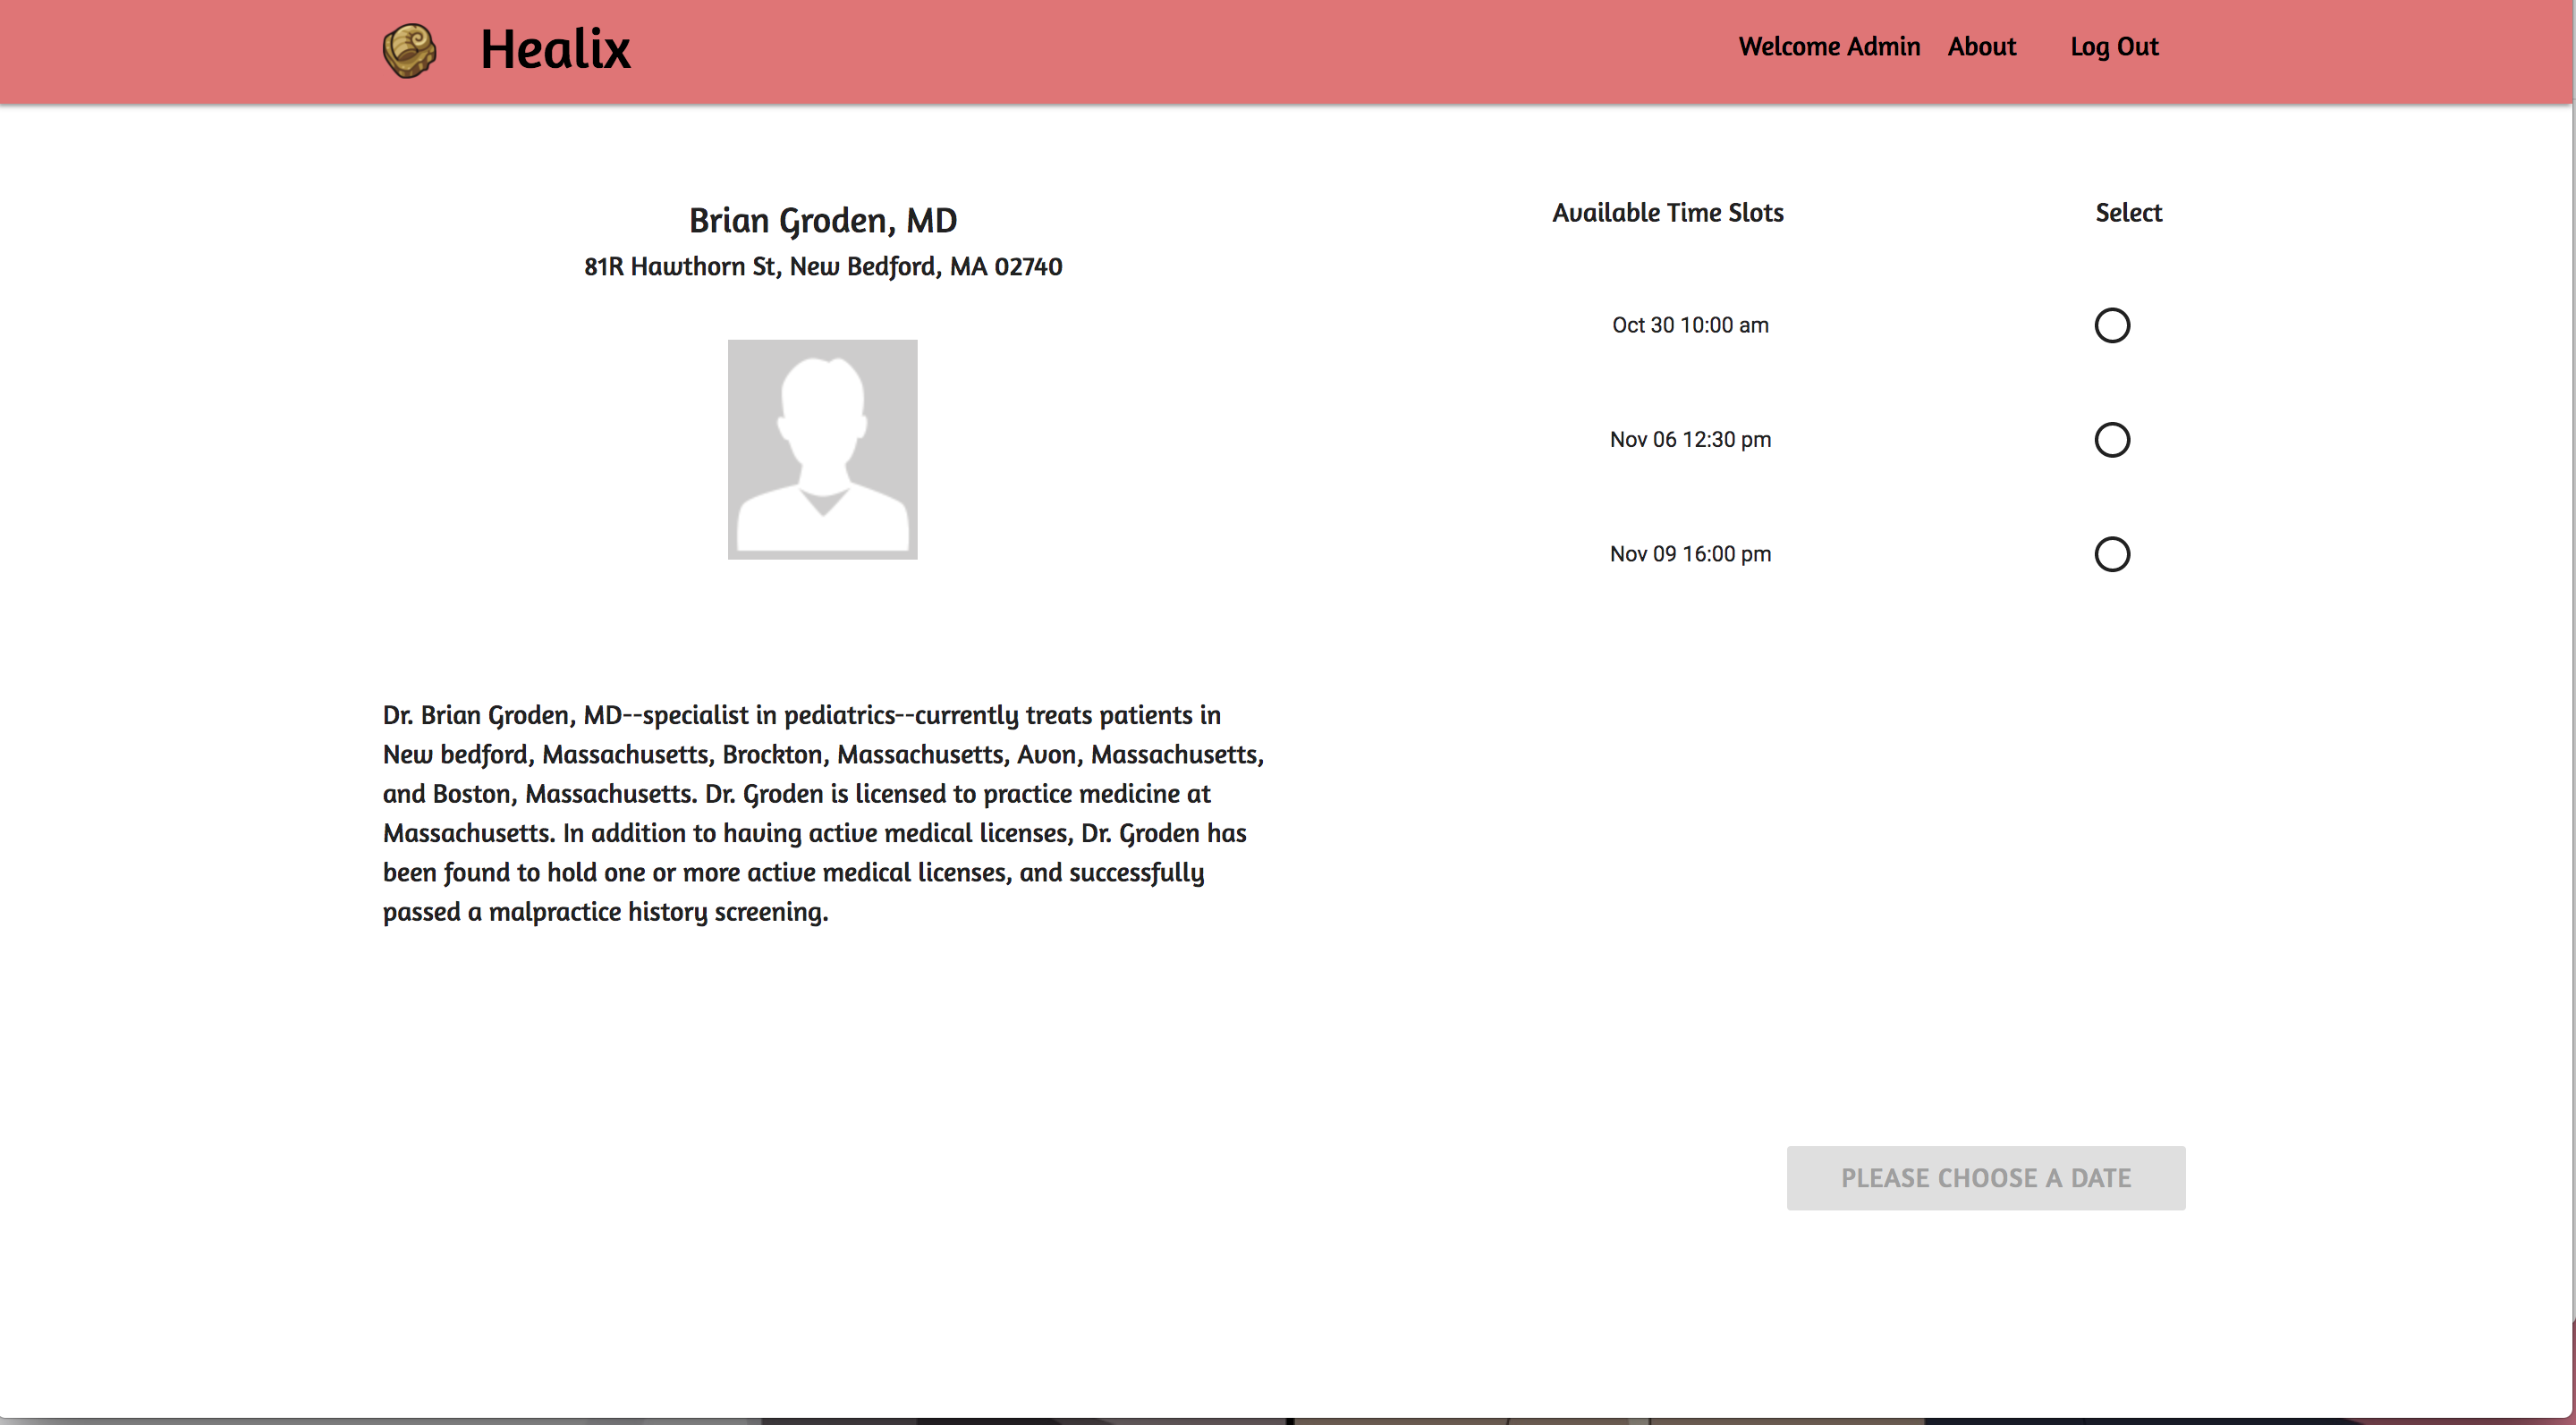Select the Oct 30 10:00 am slot
This screenshot has height=1425, width=2576.
pos(2111,325)
